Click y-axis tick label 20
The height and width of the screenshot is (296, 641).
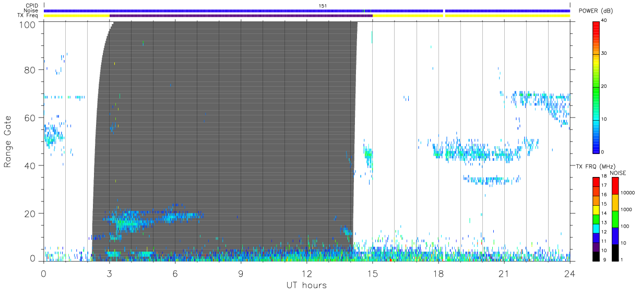30,214
